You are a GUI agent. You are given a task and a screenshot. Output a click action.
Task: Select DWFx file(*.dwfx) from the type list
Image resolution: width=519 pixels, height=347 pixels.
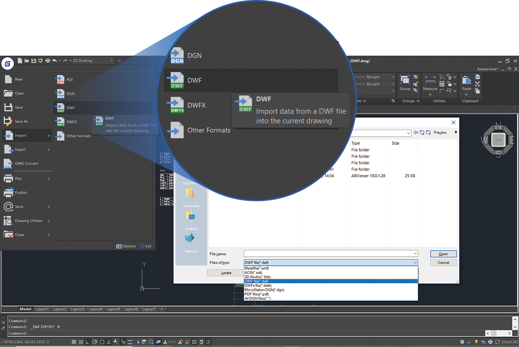331,285
